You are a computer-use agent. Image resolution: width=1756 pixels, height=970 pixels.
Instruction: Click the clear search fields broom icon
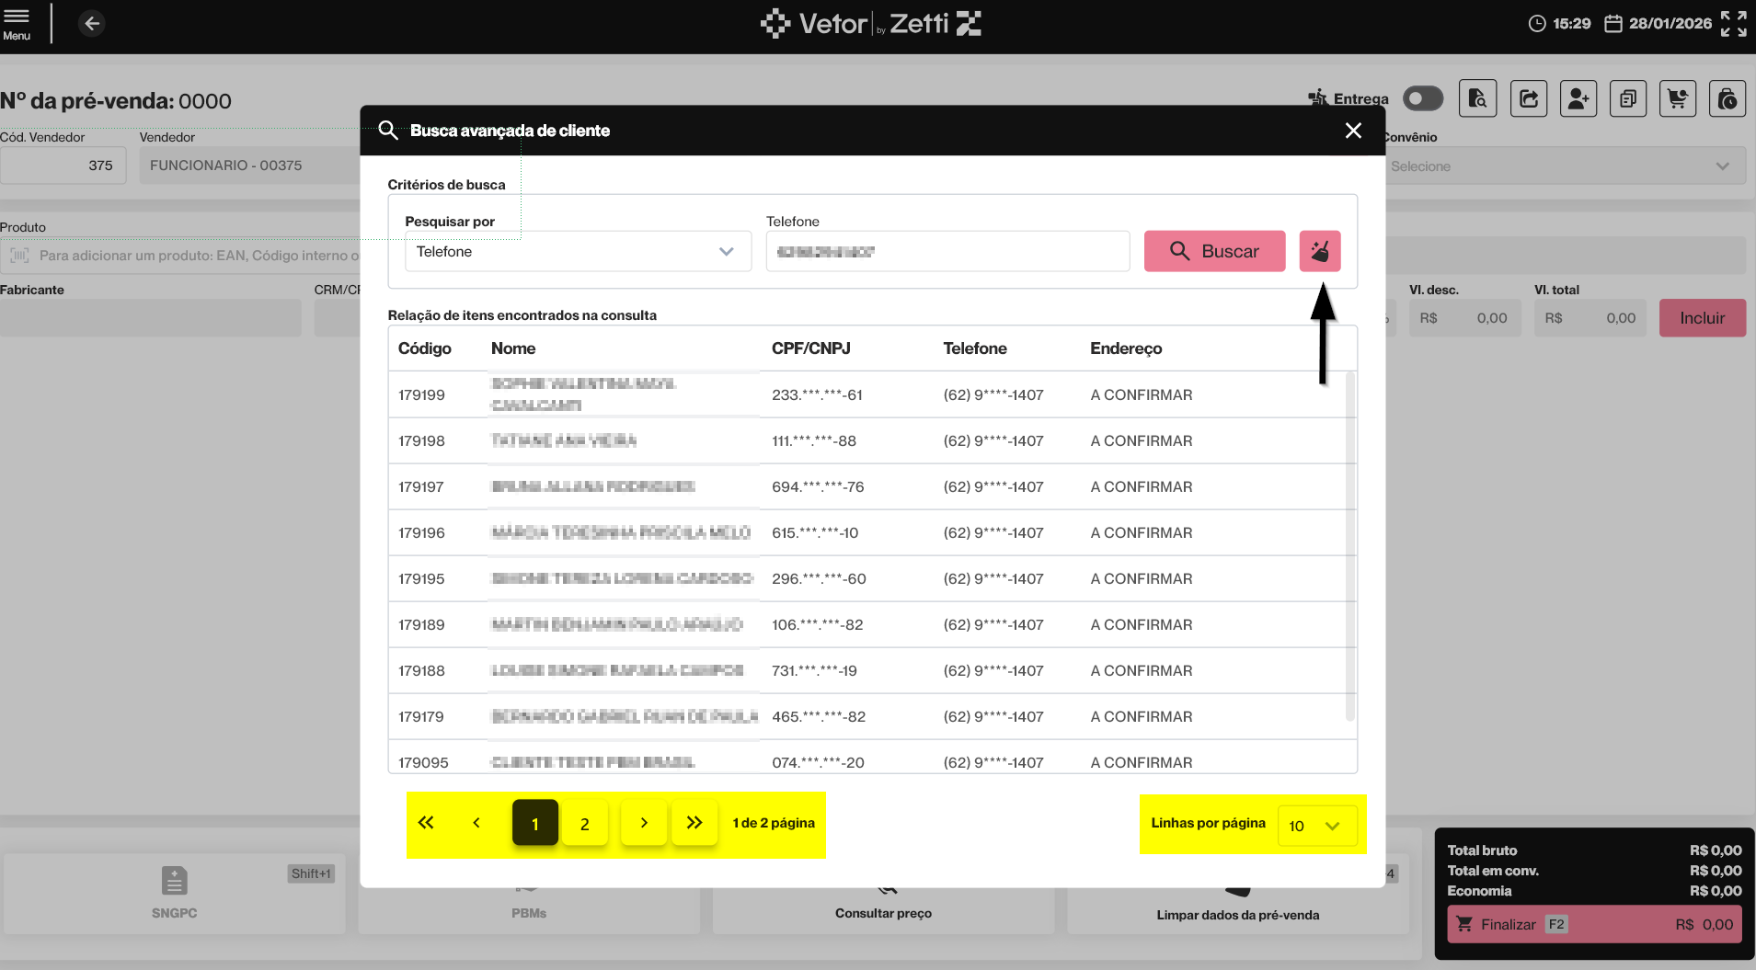pos(1319,251)
